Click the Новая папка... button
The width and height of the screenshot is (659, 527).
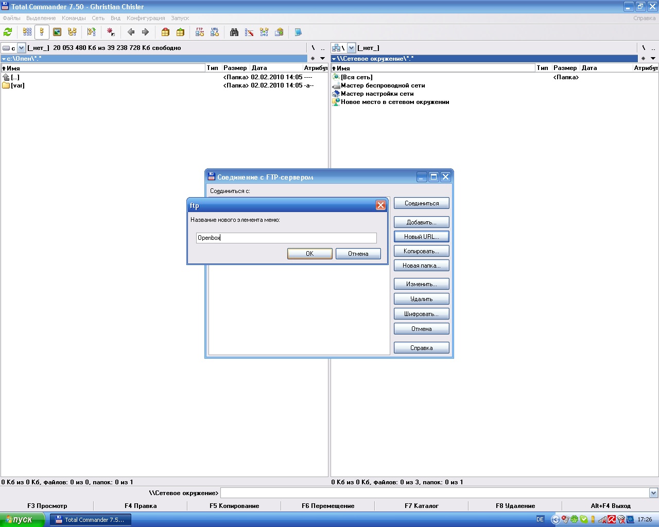422,266
